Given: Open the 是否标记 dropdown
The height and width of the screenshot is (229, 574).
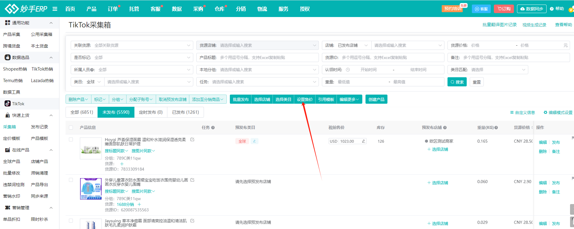Looking at the screenshot, I should pos(132,57).
